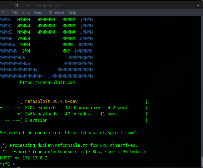203x168 pixels.
Task: Click the cursor block after msf6 prompt
Action: [x=19, y=164]
